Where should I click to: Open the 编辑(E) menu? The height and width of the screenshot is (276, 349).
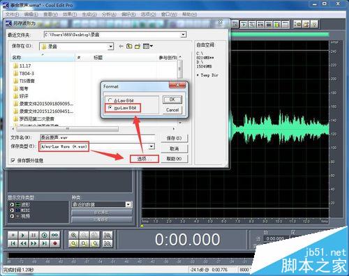pyautogui.click(x=31, y=15)
